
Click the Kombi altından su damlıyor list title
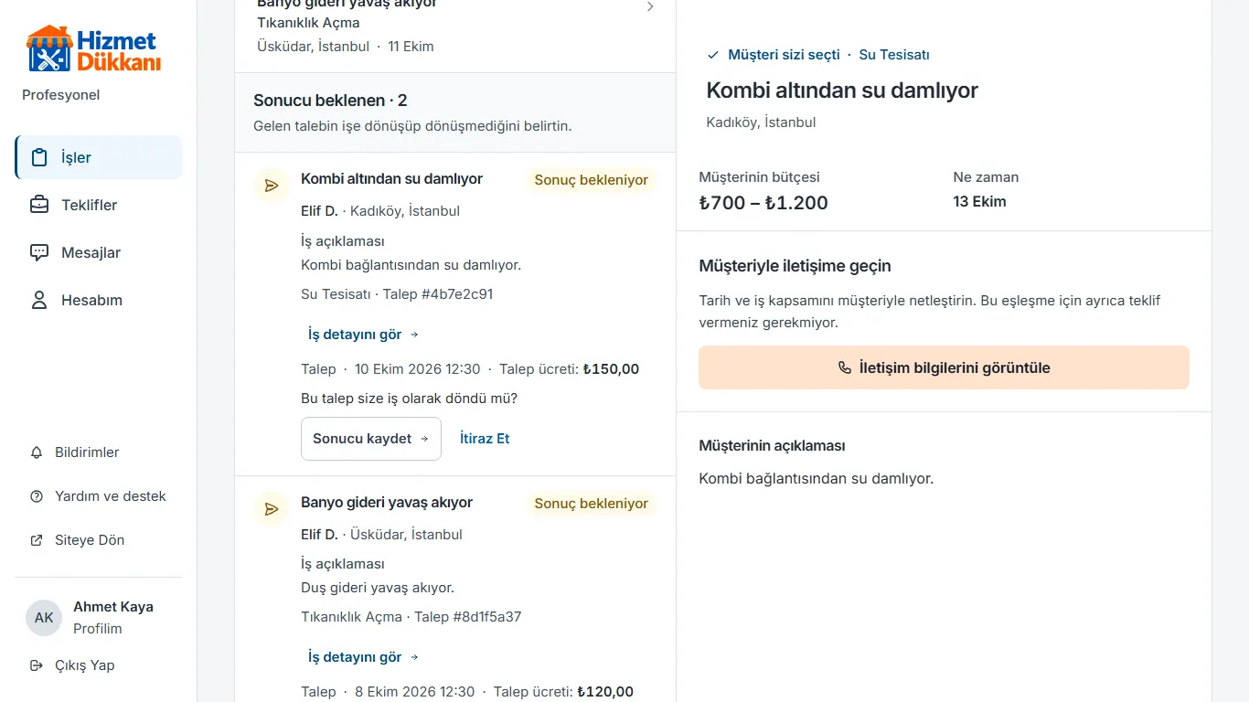pos(392,179)
